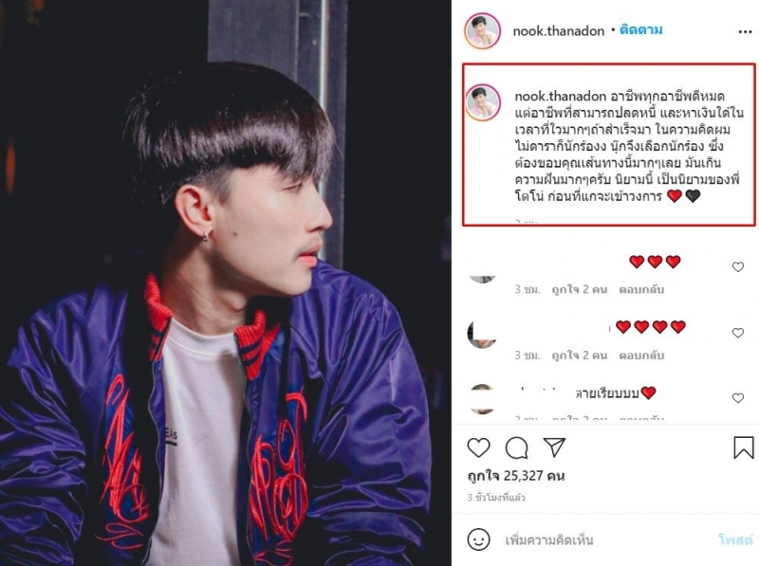759x566 pixels.
Task: Share the post with the paper plane icon
Action: (x=554, y=447)
